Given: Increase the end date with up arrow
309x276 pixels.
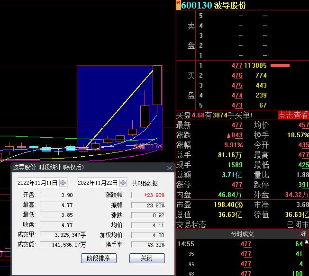Looking at the screenshot, I should point(123,180).
